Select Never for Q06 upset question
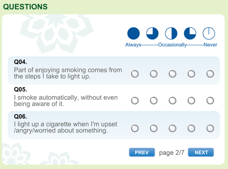 coord(210,129)
